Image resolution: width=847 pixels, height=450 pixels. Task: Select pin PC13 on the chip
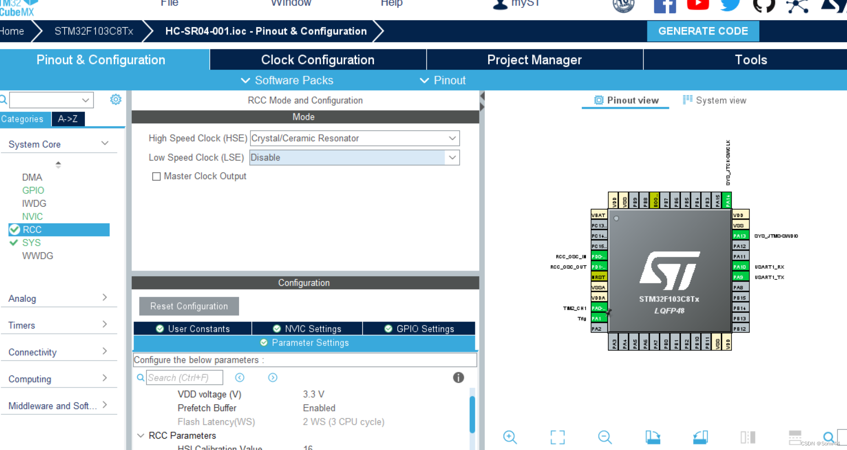coord(598,226)
